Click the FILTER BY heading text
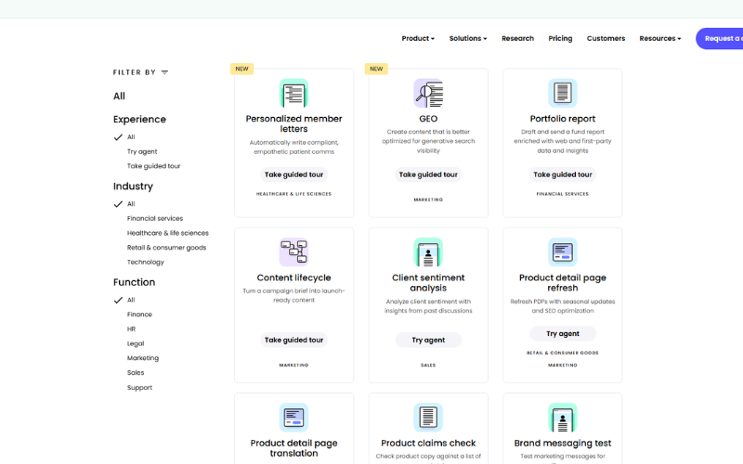The height and width of the screenshot is (464, 743). pyautogui.click(x=135, y=72)
